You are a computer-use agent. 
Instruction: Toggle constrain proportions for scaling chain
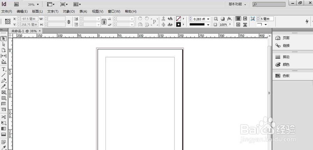tap(104, 22)
